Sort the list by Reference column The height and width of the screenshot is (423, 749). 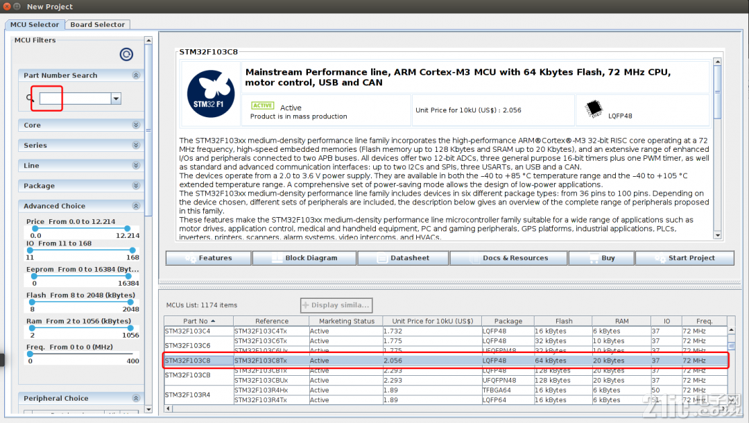tap(271, 321)
